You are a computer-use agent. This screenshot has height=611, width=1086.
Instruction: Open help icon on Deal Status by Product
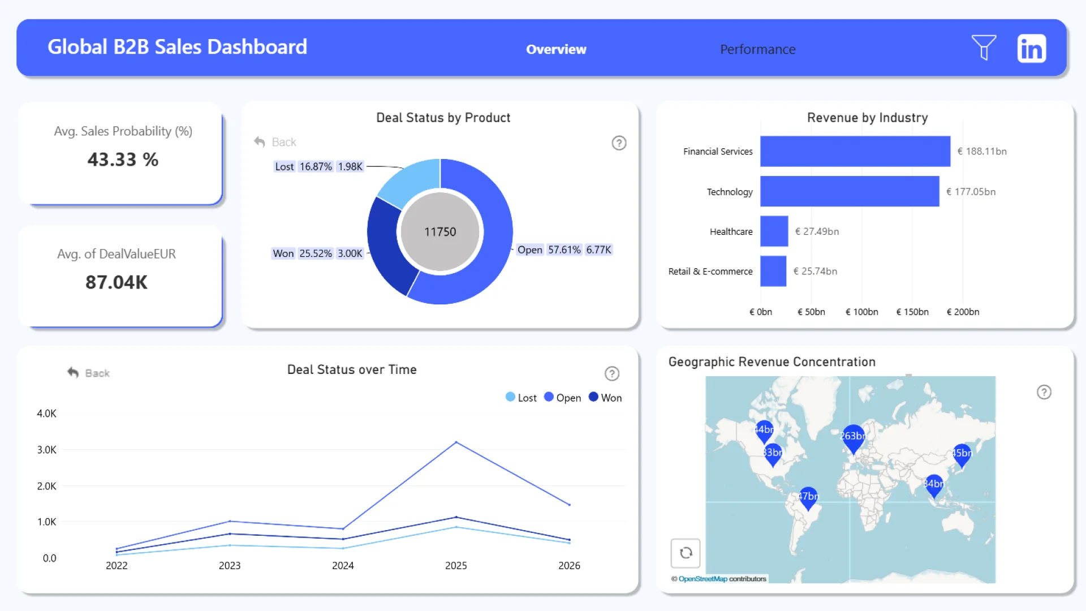619,143
